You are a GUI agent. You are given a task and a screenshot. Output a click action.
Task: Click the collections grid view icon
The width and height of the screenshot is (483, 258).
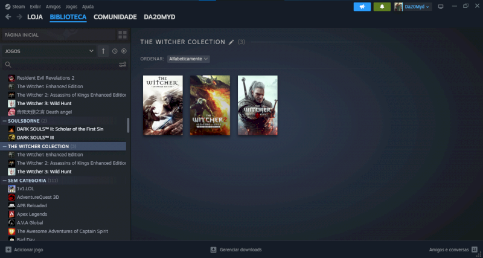coord(123,35)
